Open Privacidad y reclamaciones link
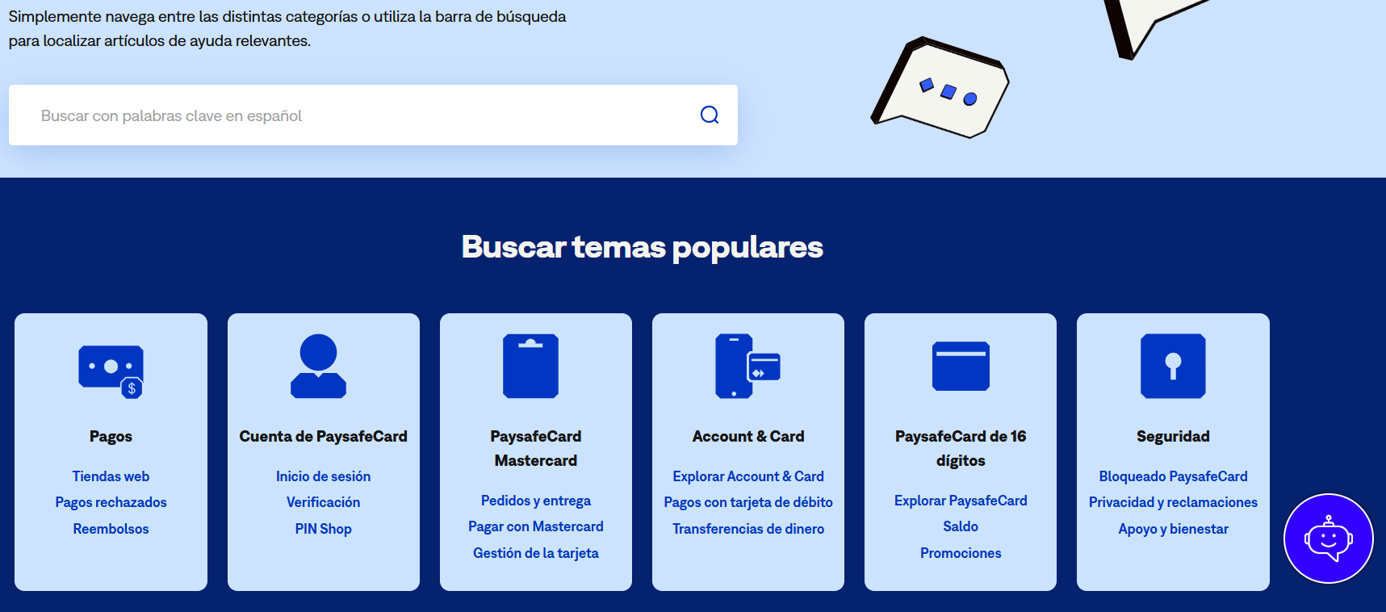 coord(1173,502)
